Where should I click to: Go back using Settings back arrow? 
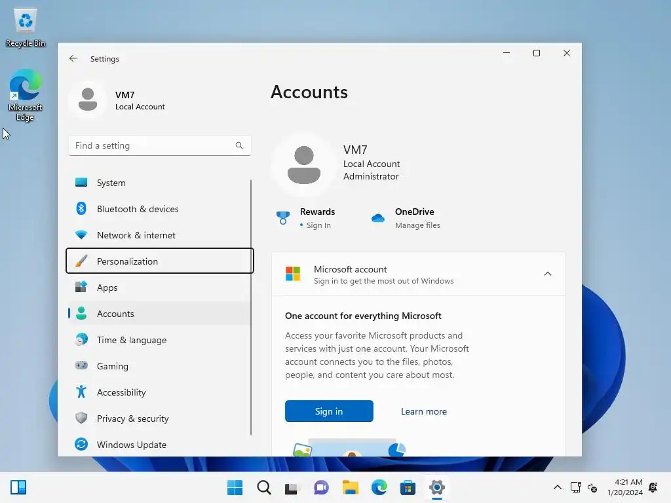tap(73, 58)
